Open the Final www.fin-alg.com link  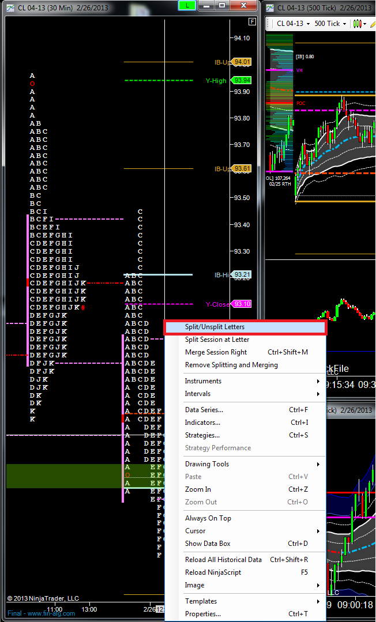[x=41, y=613]
